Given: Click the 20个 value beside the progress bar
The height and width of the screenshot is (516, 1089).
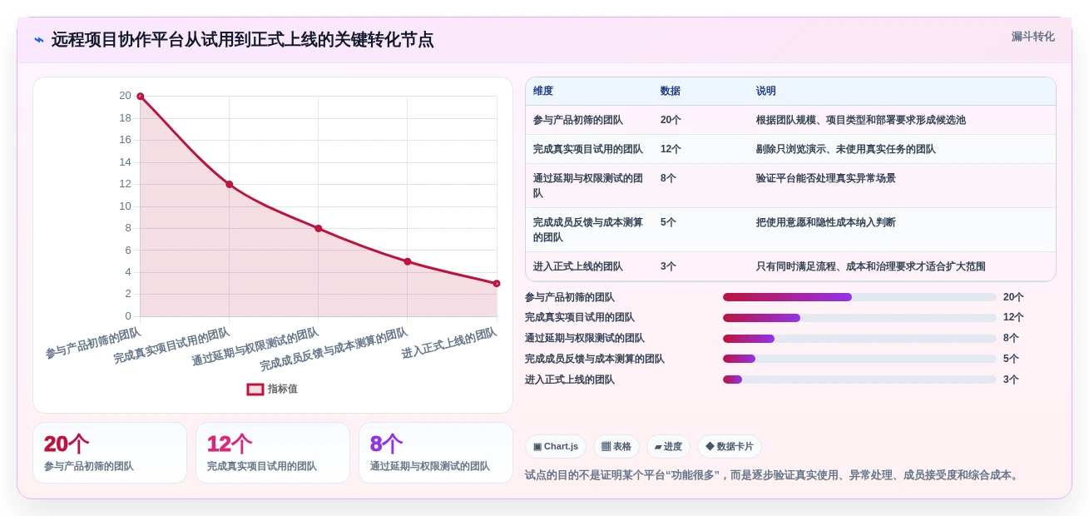Looking at the screenshot, I should point(1013,297).
